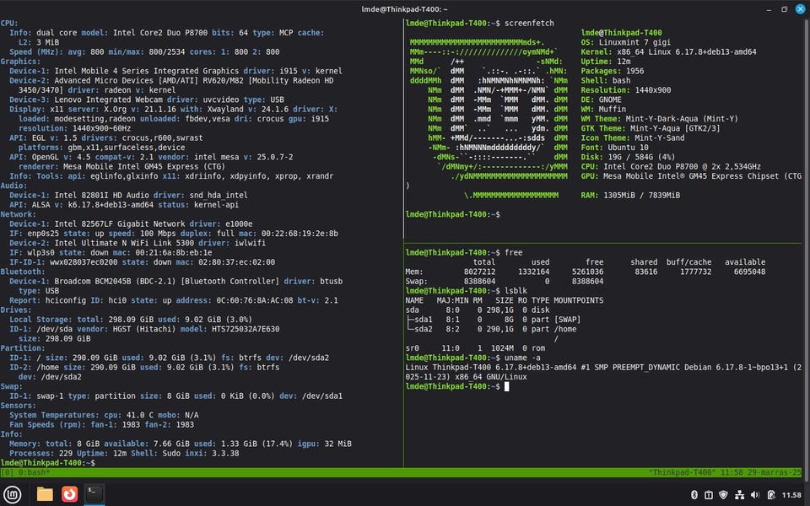The height and width of the screenshot is (506, 810).
Task: Click the 'Partition:' section header
Action: 23,348
